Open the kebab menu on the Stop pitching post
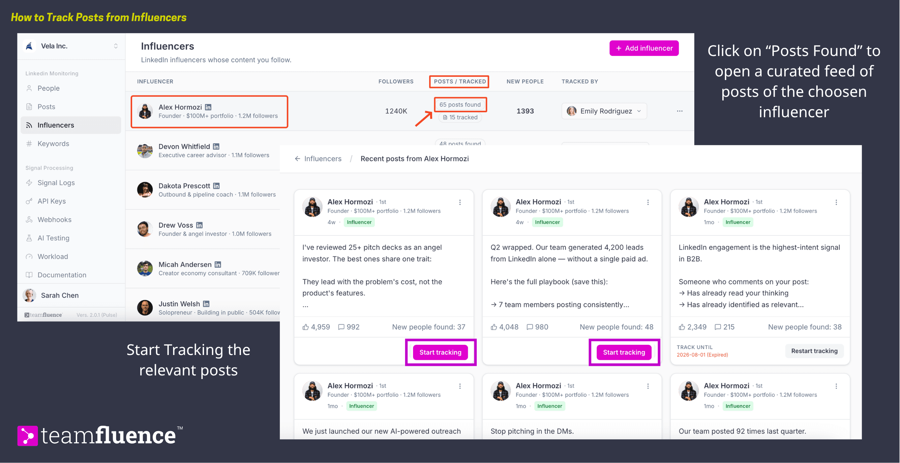 coord(648,386)
